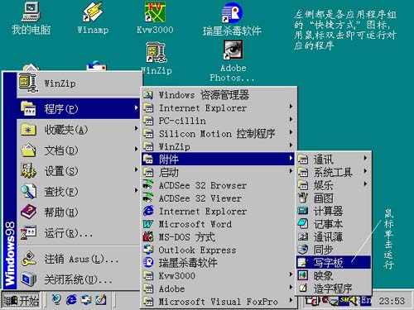
Task: Open the PC-cillin program group
Action: 219,121
